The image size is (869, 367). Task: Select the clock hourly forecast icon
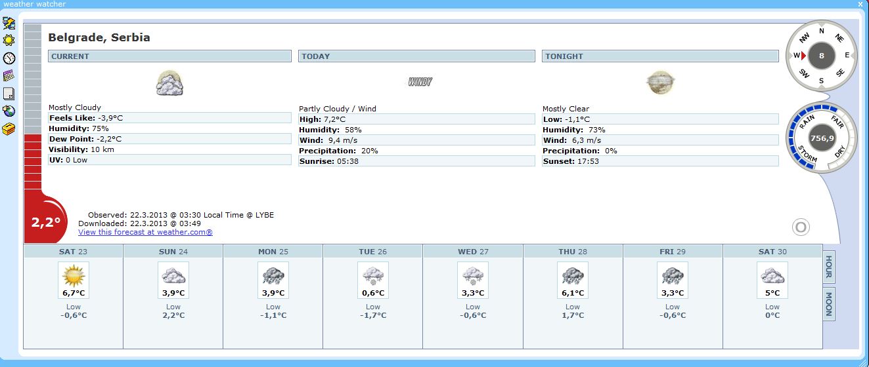coord(9,58)
